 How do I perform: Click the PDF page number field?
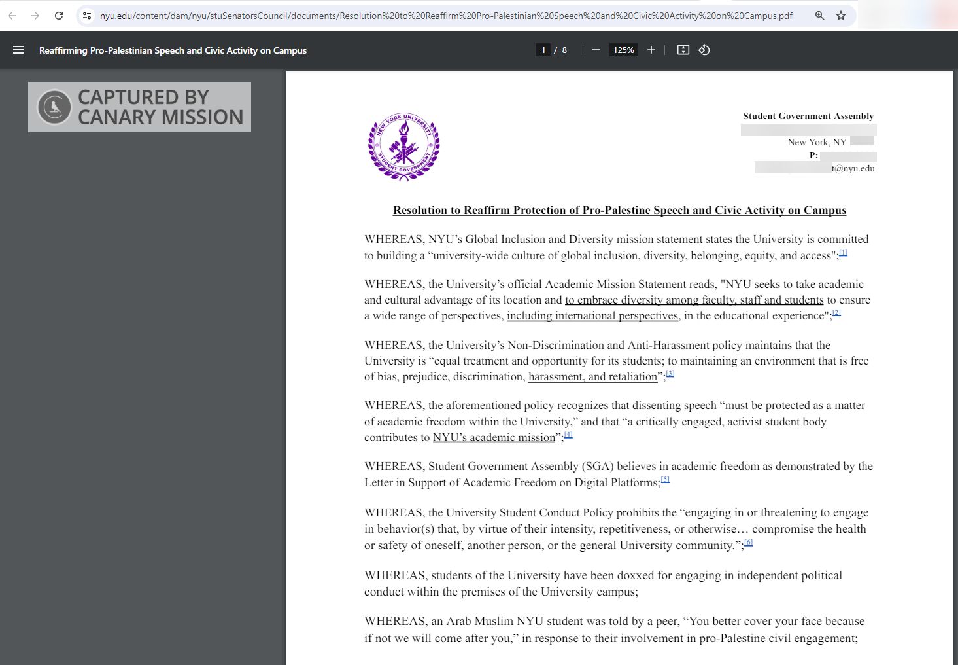(543, 50)
